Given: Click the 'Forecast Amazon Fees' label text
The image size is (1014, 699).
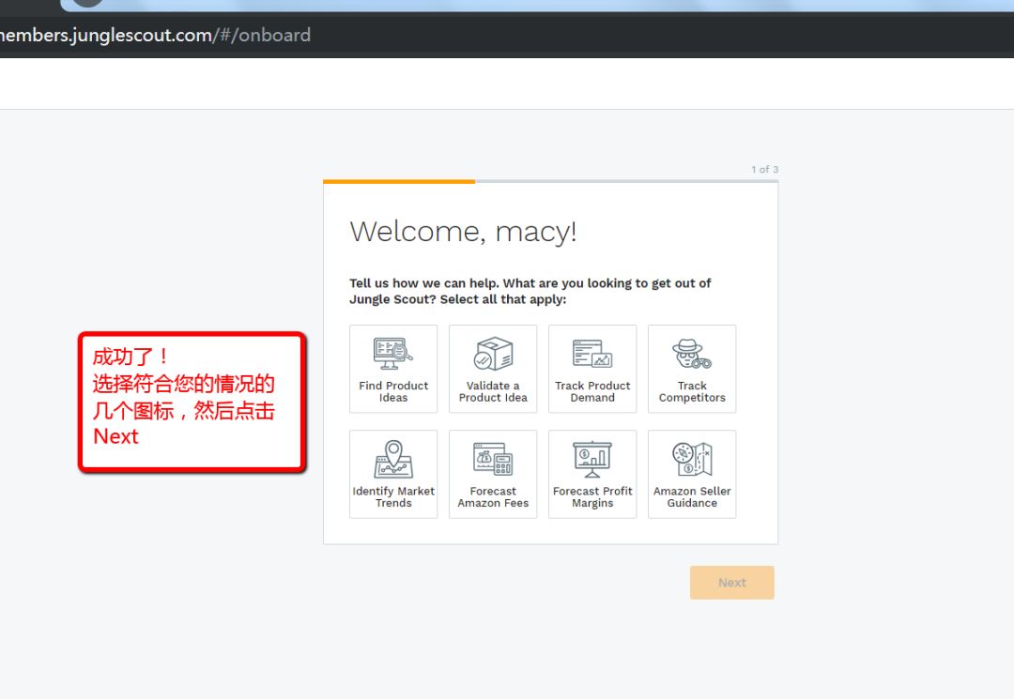Looking at the screenshot, I should [493, 496].
